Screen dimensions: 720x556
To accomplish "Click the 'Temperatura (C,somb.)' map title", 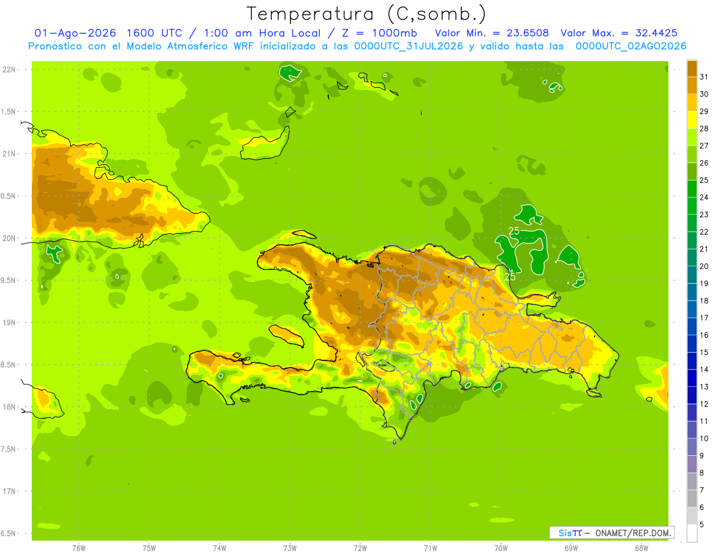I will point(366,14).
